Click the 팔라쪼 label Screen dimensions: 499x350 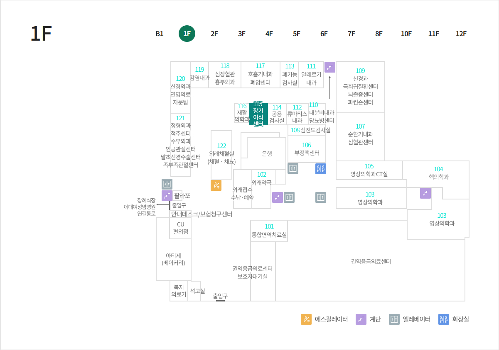tap(182, 196)
